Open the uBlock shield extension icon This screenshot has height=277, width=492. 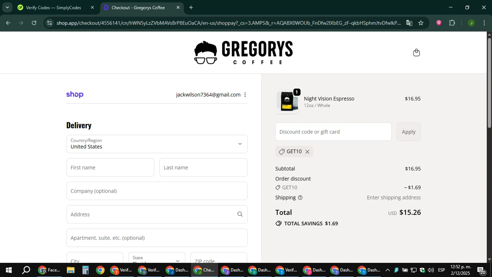pyautogui.click(x=439, y=23)
